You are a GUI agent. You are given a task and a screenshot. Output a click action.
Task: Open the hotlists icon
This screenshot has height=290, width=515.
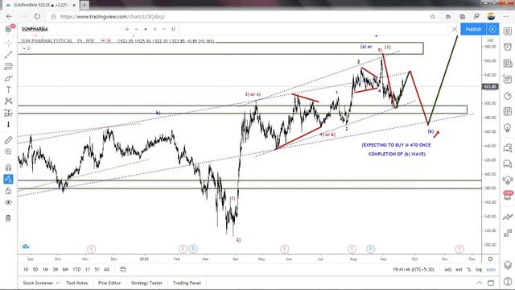[508, 96]
